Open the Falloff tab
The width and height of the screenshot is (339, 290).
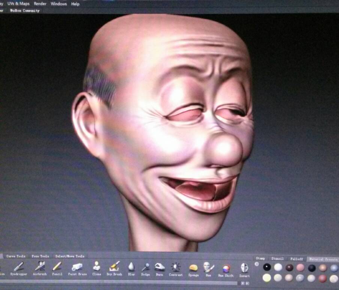tap(297, 259)
